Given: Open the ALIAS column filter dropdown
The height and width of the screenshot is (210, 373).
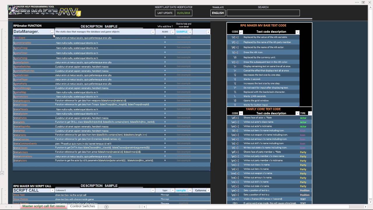Looking at the screenshot, I should point(173,32).
